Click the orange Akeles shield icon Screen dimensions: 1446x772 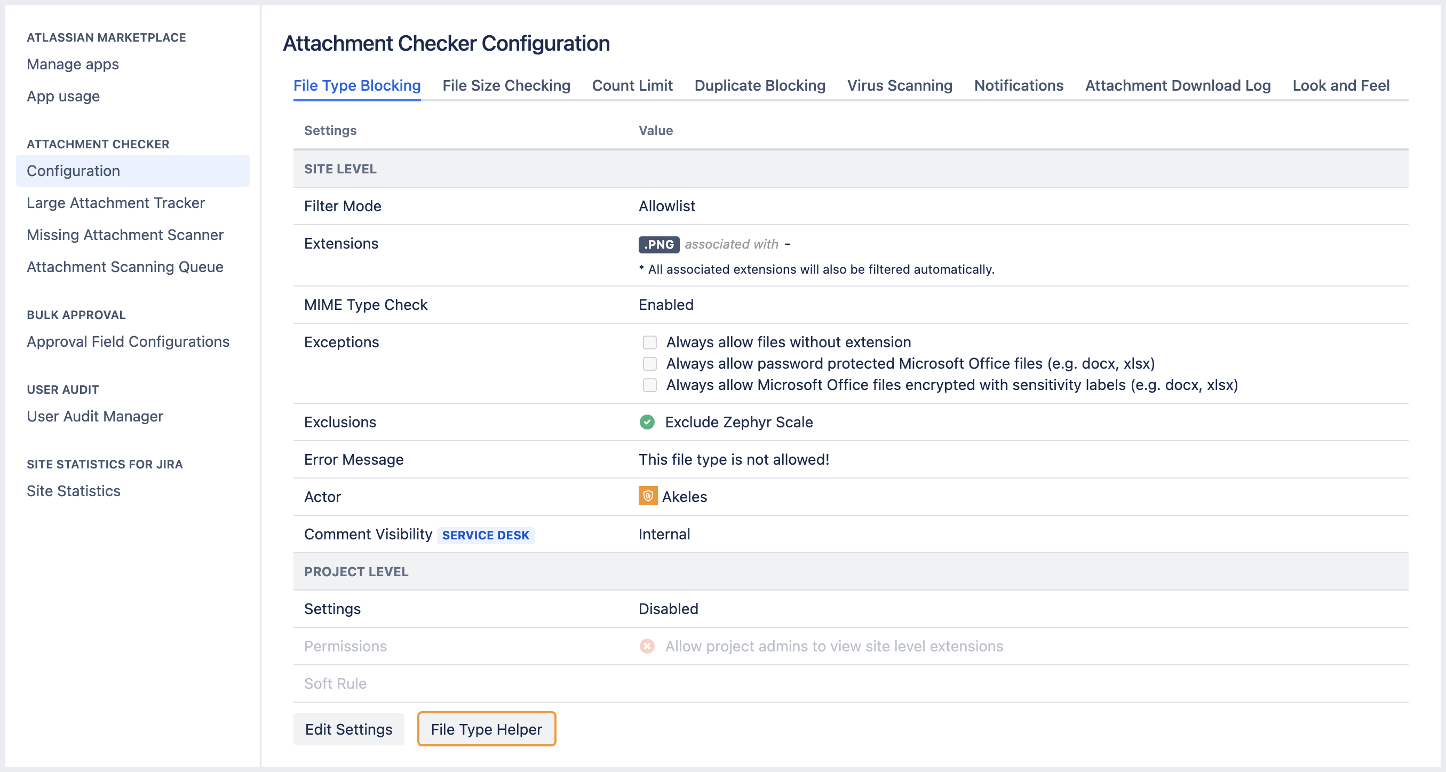coord(648,496)
